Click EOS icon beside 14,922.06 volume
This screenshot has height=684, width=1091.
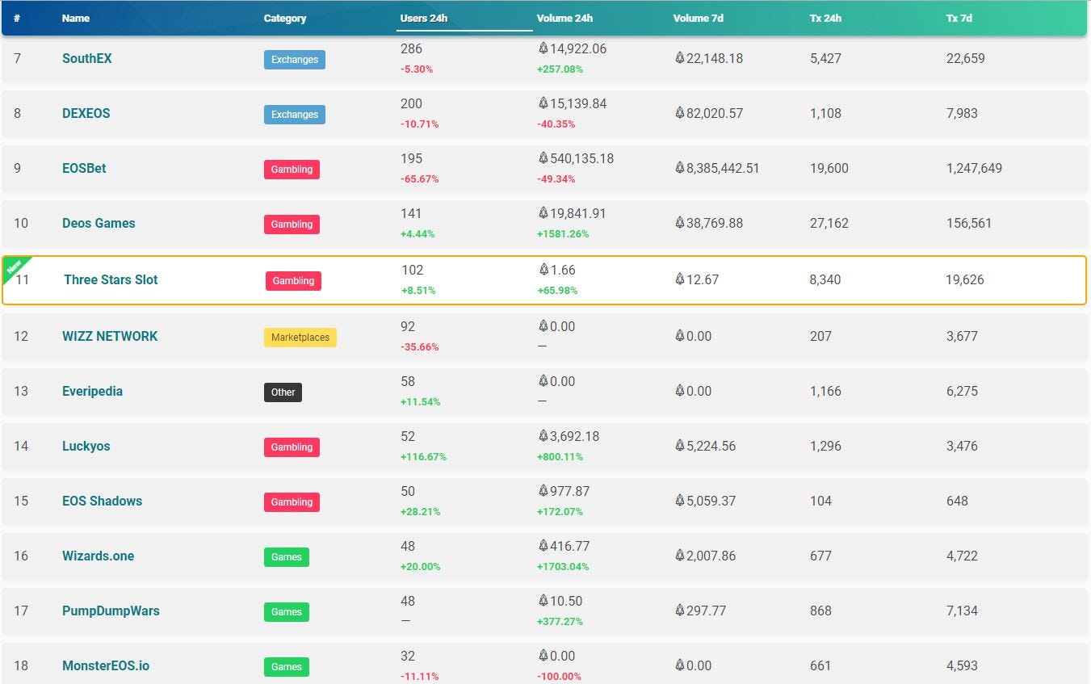tap(543, 48)
